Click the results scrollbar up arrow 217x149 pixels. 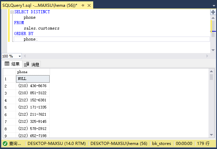(211, 71)
